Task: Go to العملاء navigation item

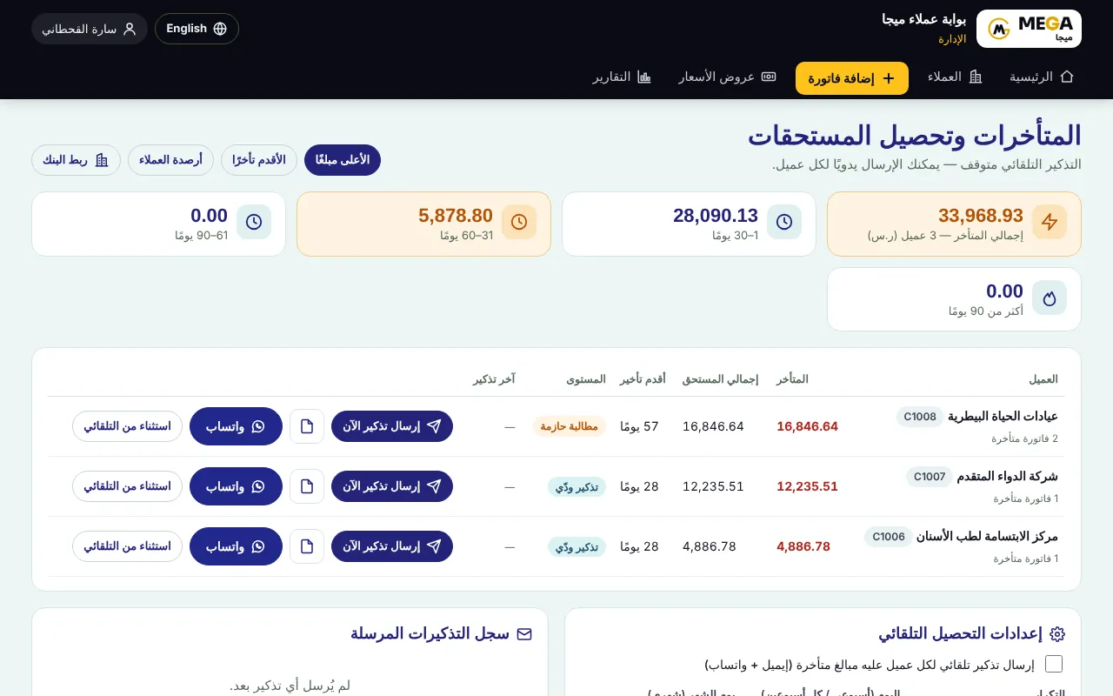Action: (x=955, y=77)
